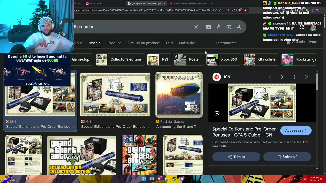Open Windows Start menu

pos(144,179)
